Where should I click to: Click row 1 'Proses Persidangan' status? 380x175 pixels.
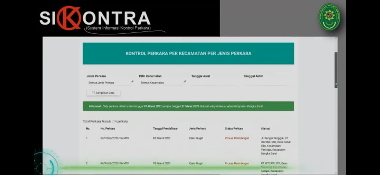pyautogui.click(x=237, y=138)
